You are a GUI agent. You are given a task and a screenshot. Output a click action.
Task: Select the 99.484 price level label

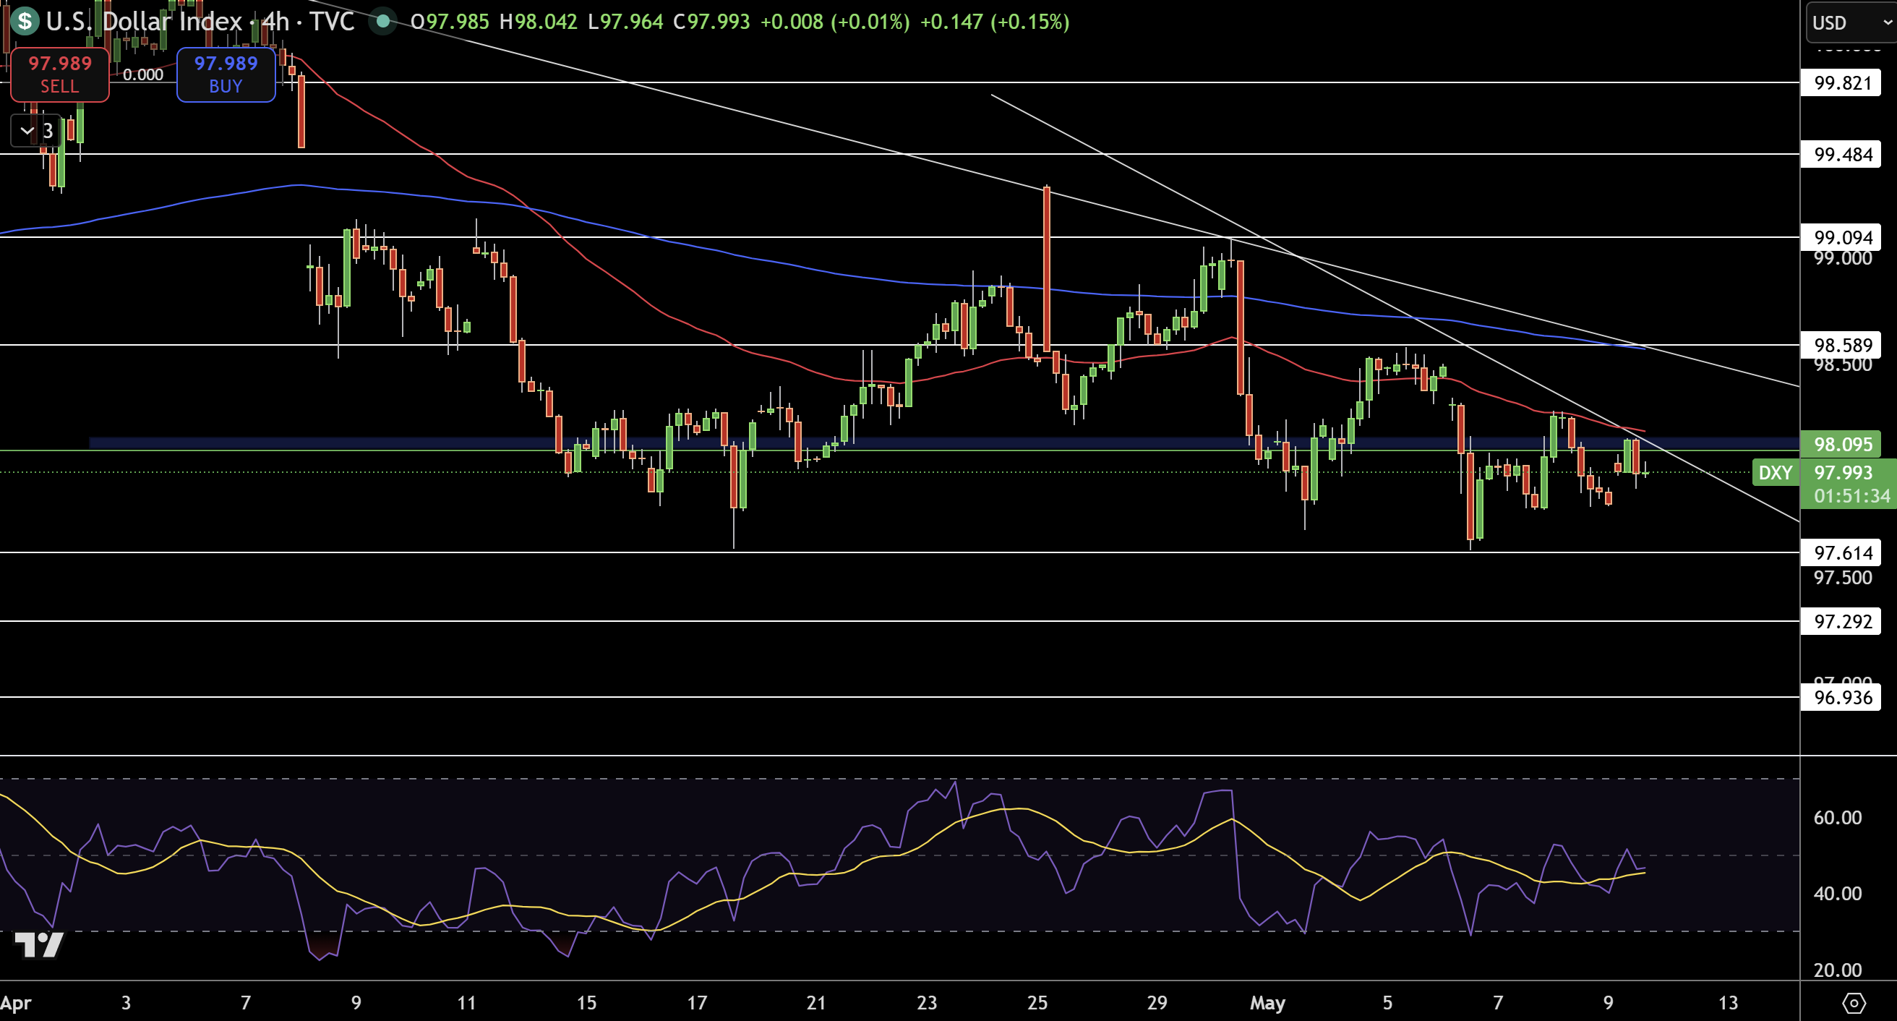1841,154
